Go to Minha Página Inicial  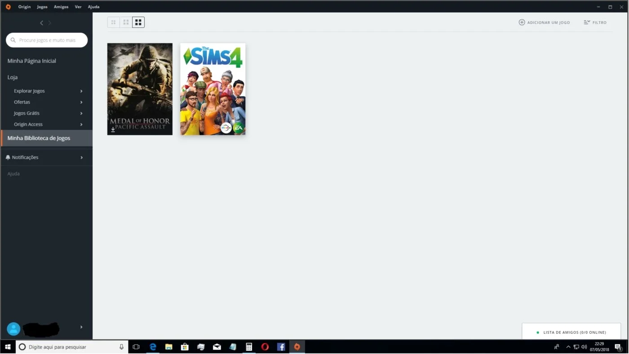coord(32,61)
